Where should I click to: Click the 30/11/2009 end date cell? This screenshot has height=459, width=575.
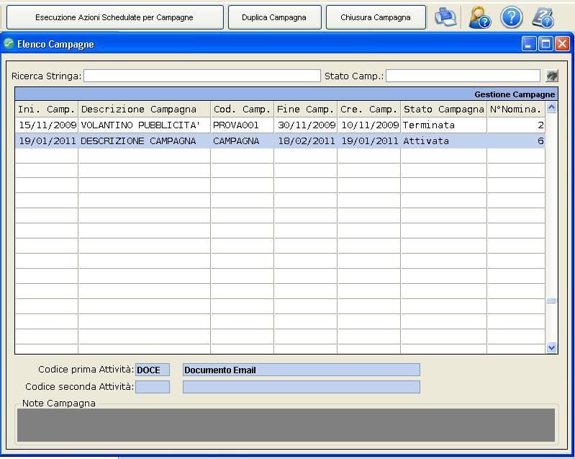[x=305, y=125]
